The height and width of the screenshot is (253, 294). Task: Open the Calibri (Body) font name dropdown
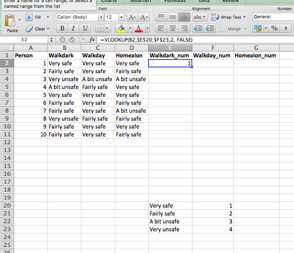tap(100, 17)
